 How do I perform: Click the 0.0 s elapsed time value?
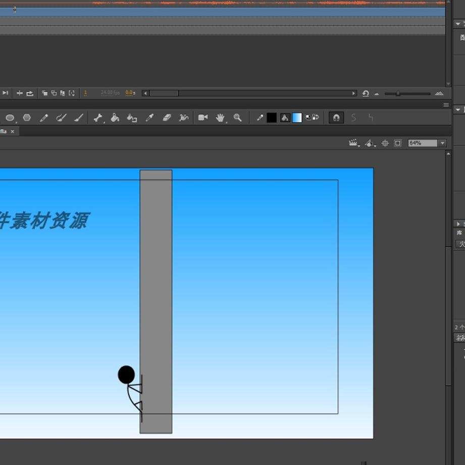(130, 93)
